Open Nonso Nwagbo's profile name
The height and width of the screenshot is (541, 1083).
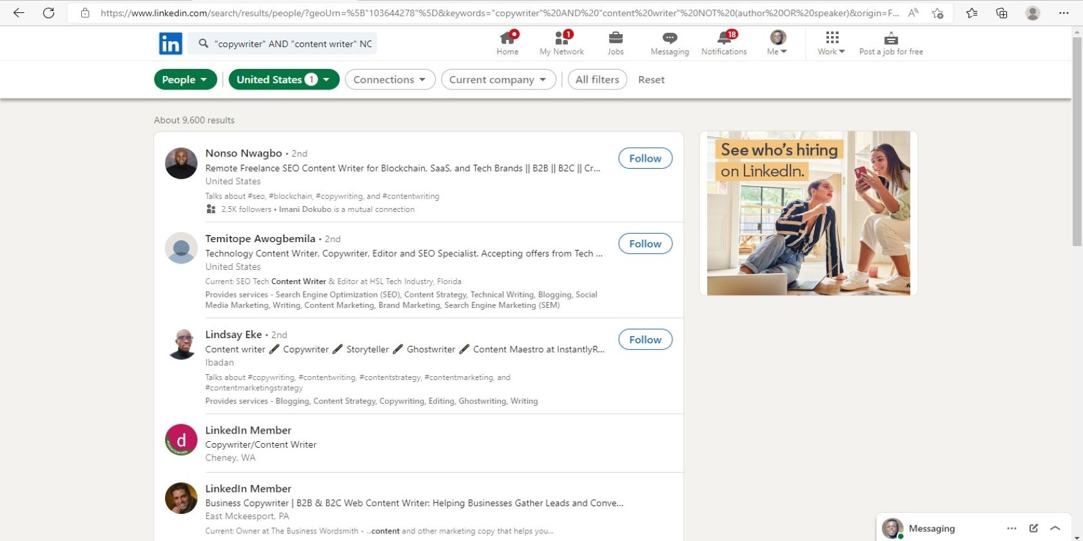[244, 153]
